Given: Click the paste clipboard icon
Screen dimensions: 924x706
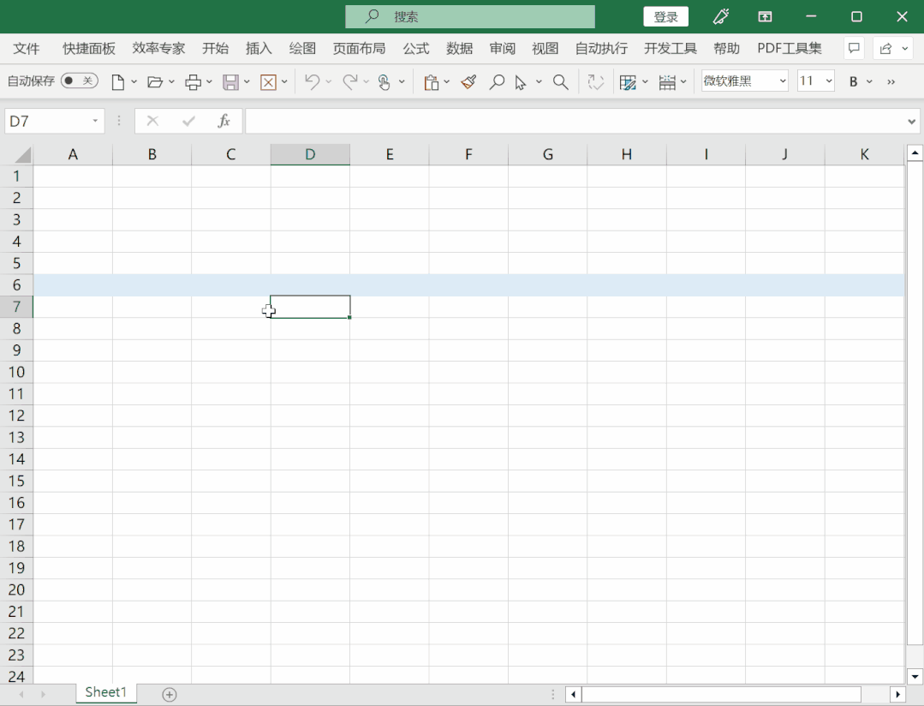Looking at the screenshot, I should pos(432,82).
